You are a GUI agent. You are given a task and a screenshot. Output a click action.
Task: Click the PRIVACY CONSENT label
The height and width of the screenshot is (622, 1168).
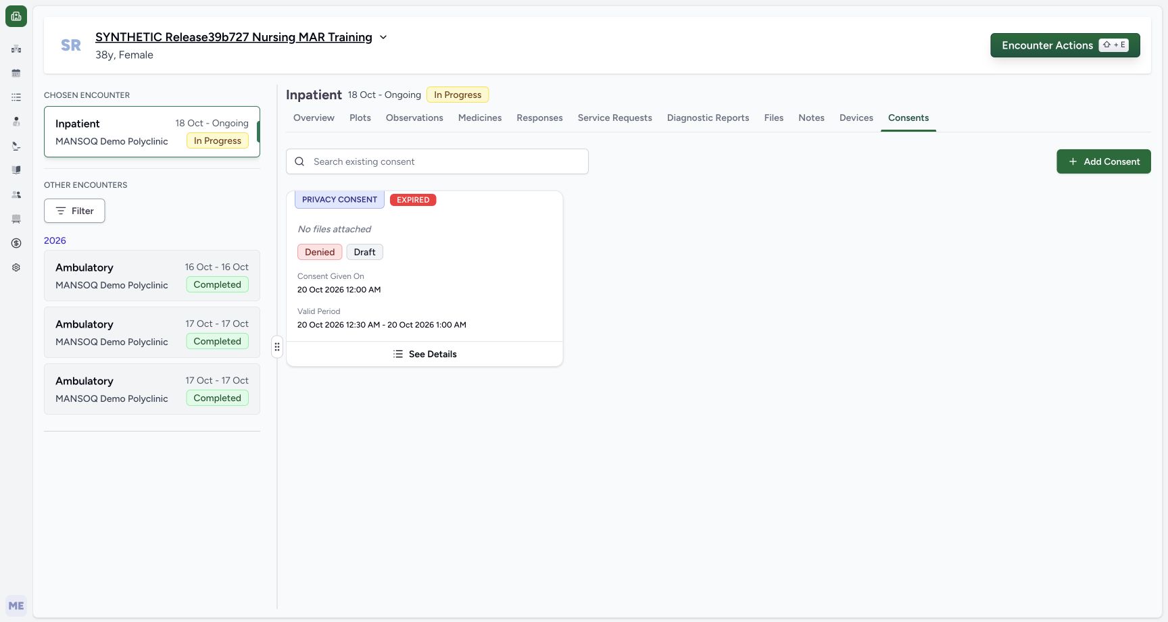339,199
